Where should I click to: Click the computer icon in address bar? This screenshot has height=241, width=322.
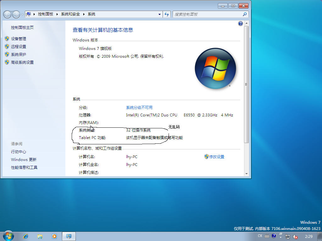(x=28, y=14)
